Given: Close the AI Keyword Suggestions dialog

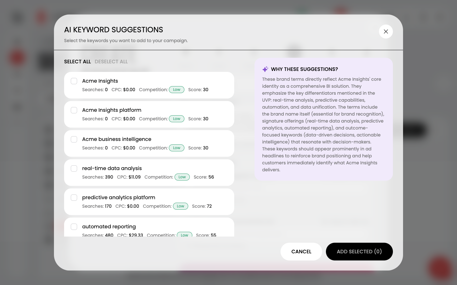Looking at the screenshot, I should (x=386, y=32).
